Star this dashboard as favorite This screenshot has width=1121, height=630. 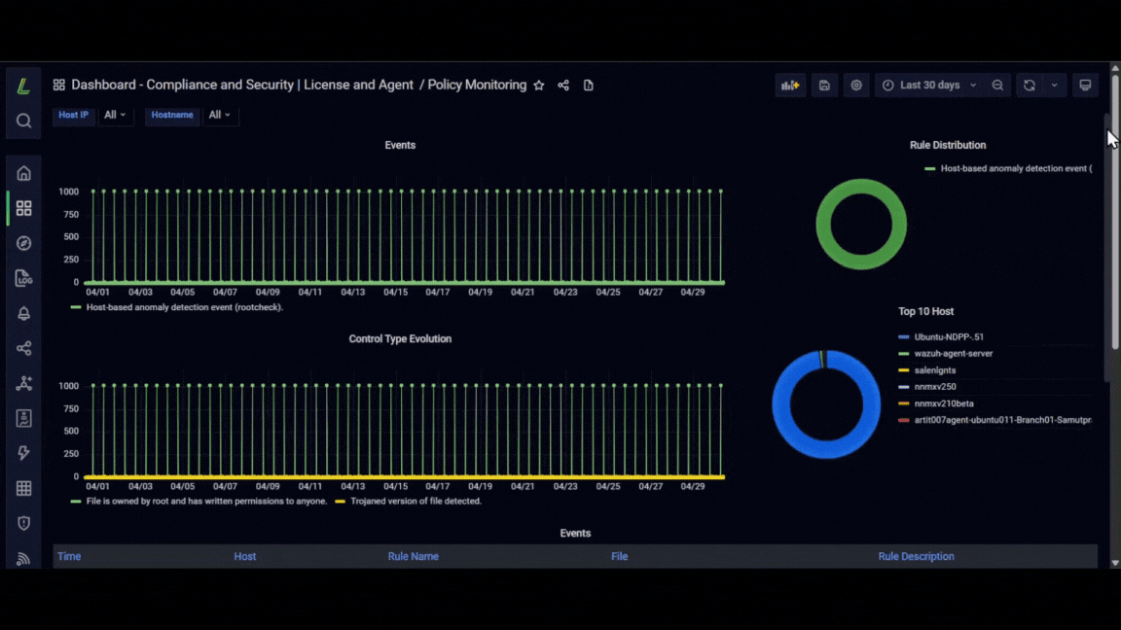point(539,85)
